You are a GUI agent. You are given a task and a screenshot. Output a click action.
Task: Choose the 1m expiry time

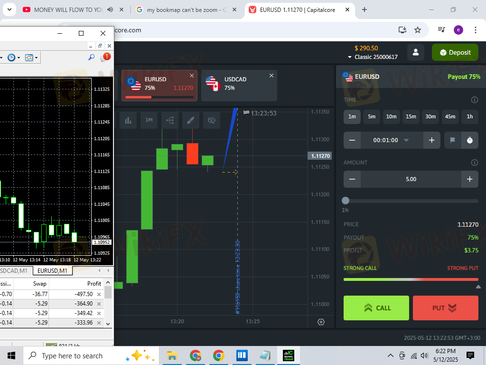pyautogui.click(x=352, y=117)
